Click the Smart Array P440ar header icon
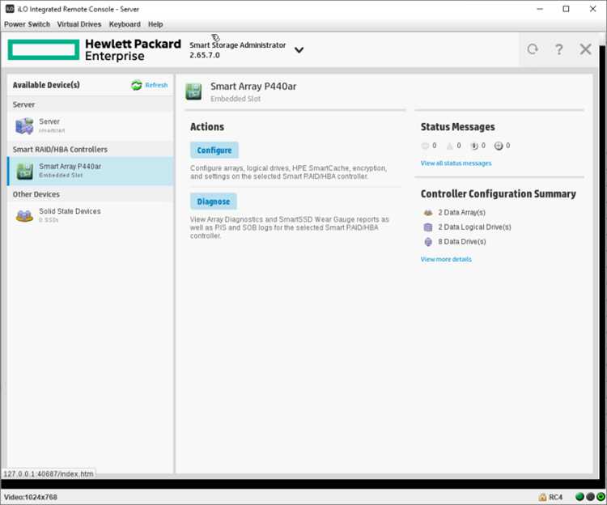 point(193,91)
